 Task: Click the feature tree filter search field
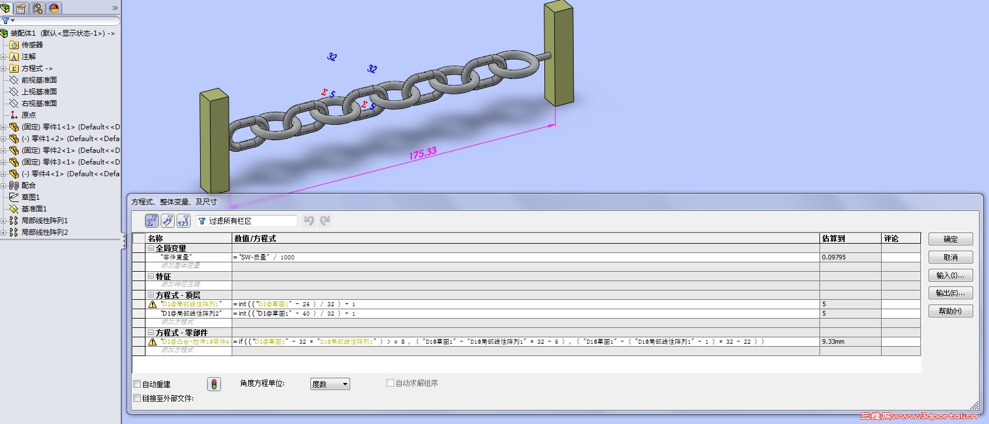click(x=67, y=21)
